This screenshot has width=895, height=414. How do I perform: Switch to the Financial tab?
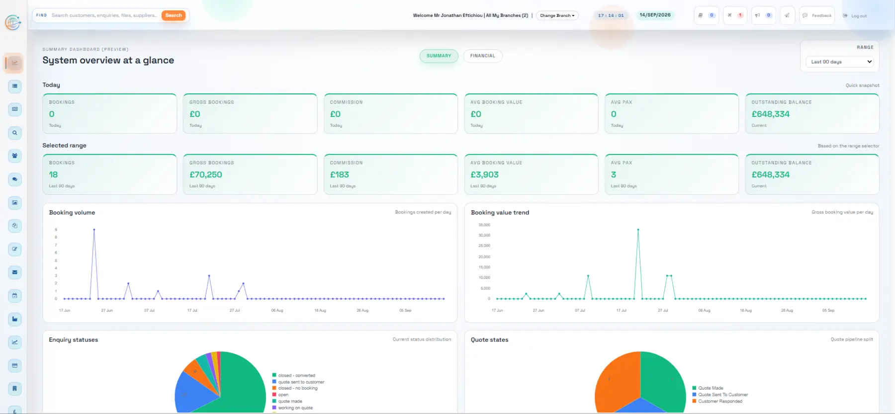click(x=482, y=56)
